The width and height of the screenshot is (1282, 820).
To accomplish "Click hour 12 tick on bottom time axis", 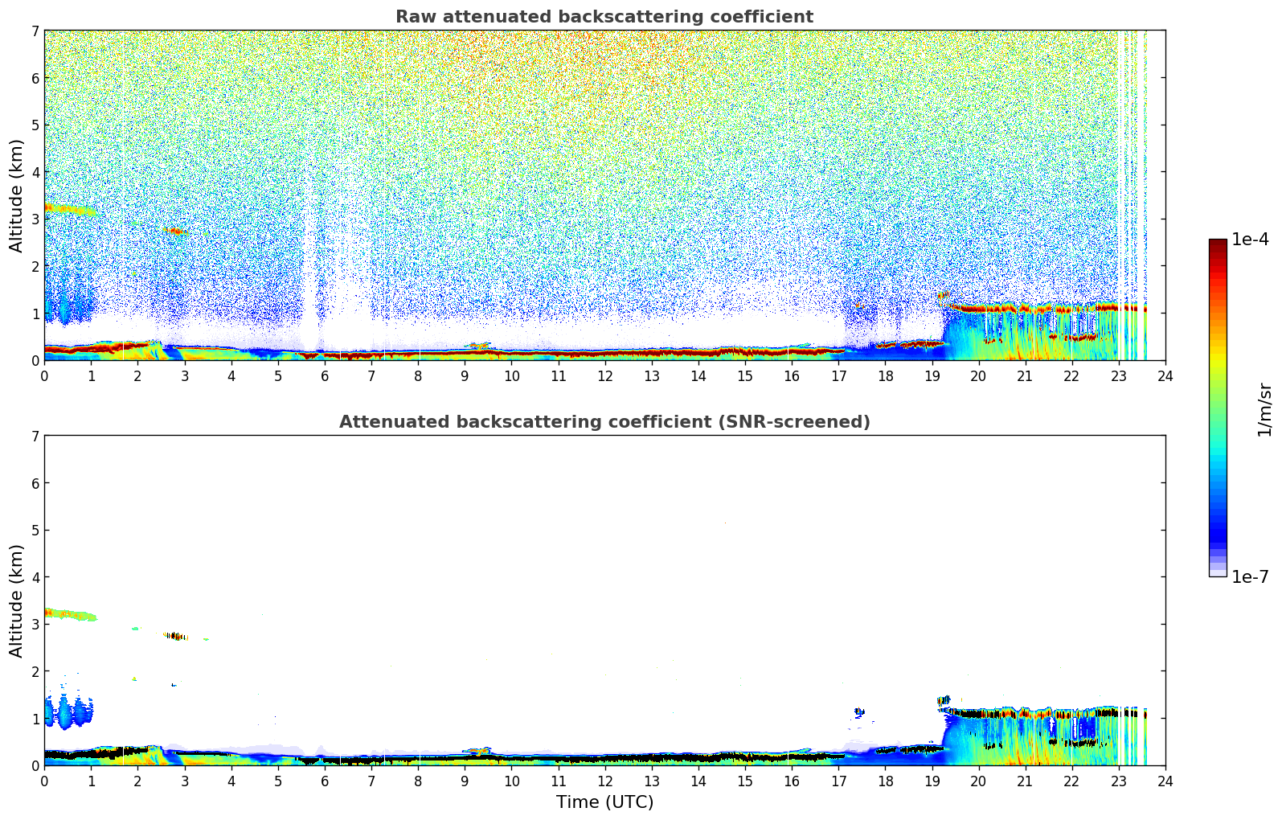I will pyautogui.click(x=604, y=781).
